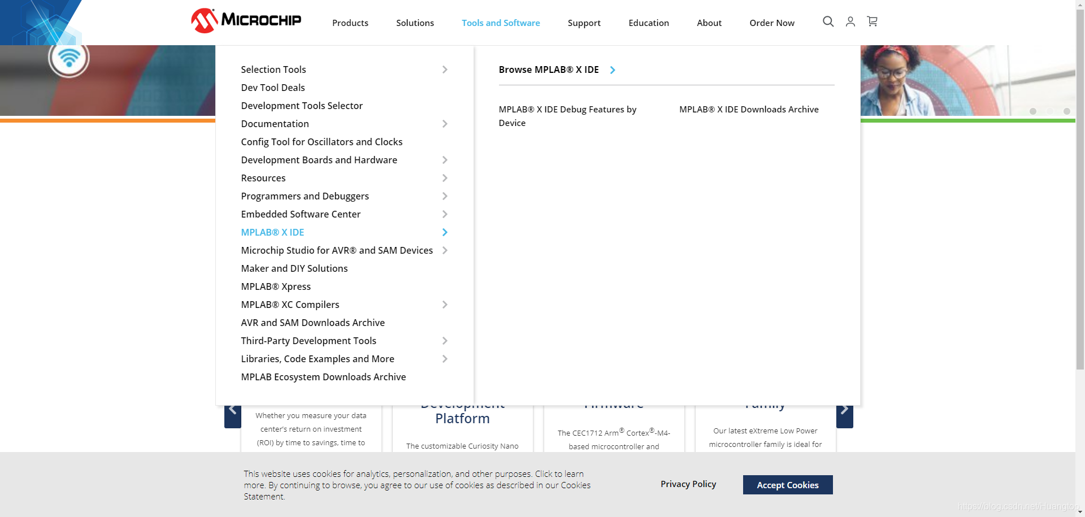Select the Documentation menu entry

(275, 124)
